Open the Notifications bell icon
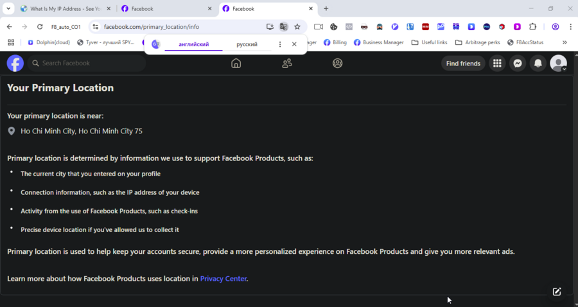 click(x=538, y=63)
